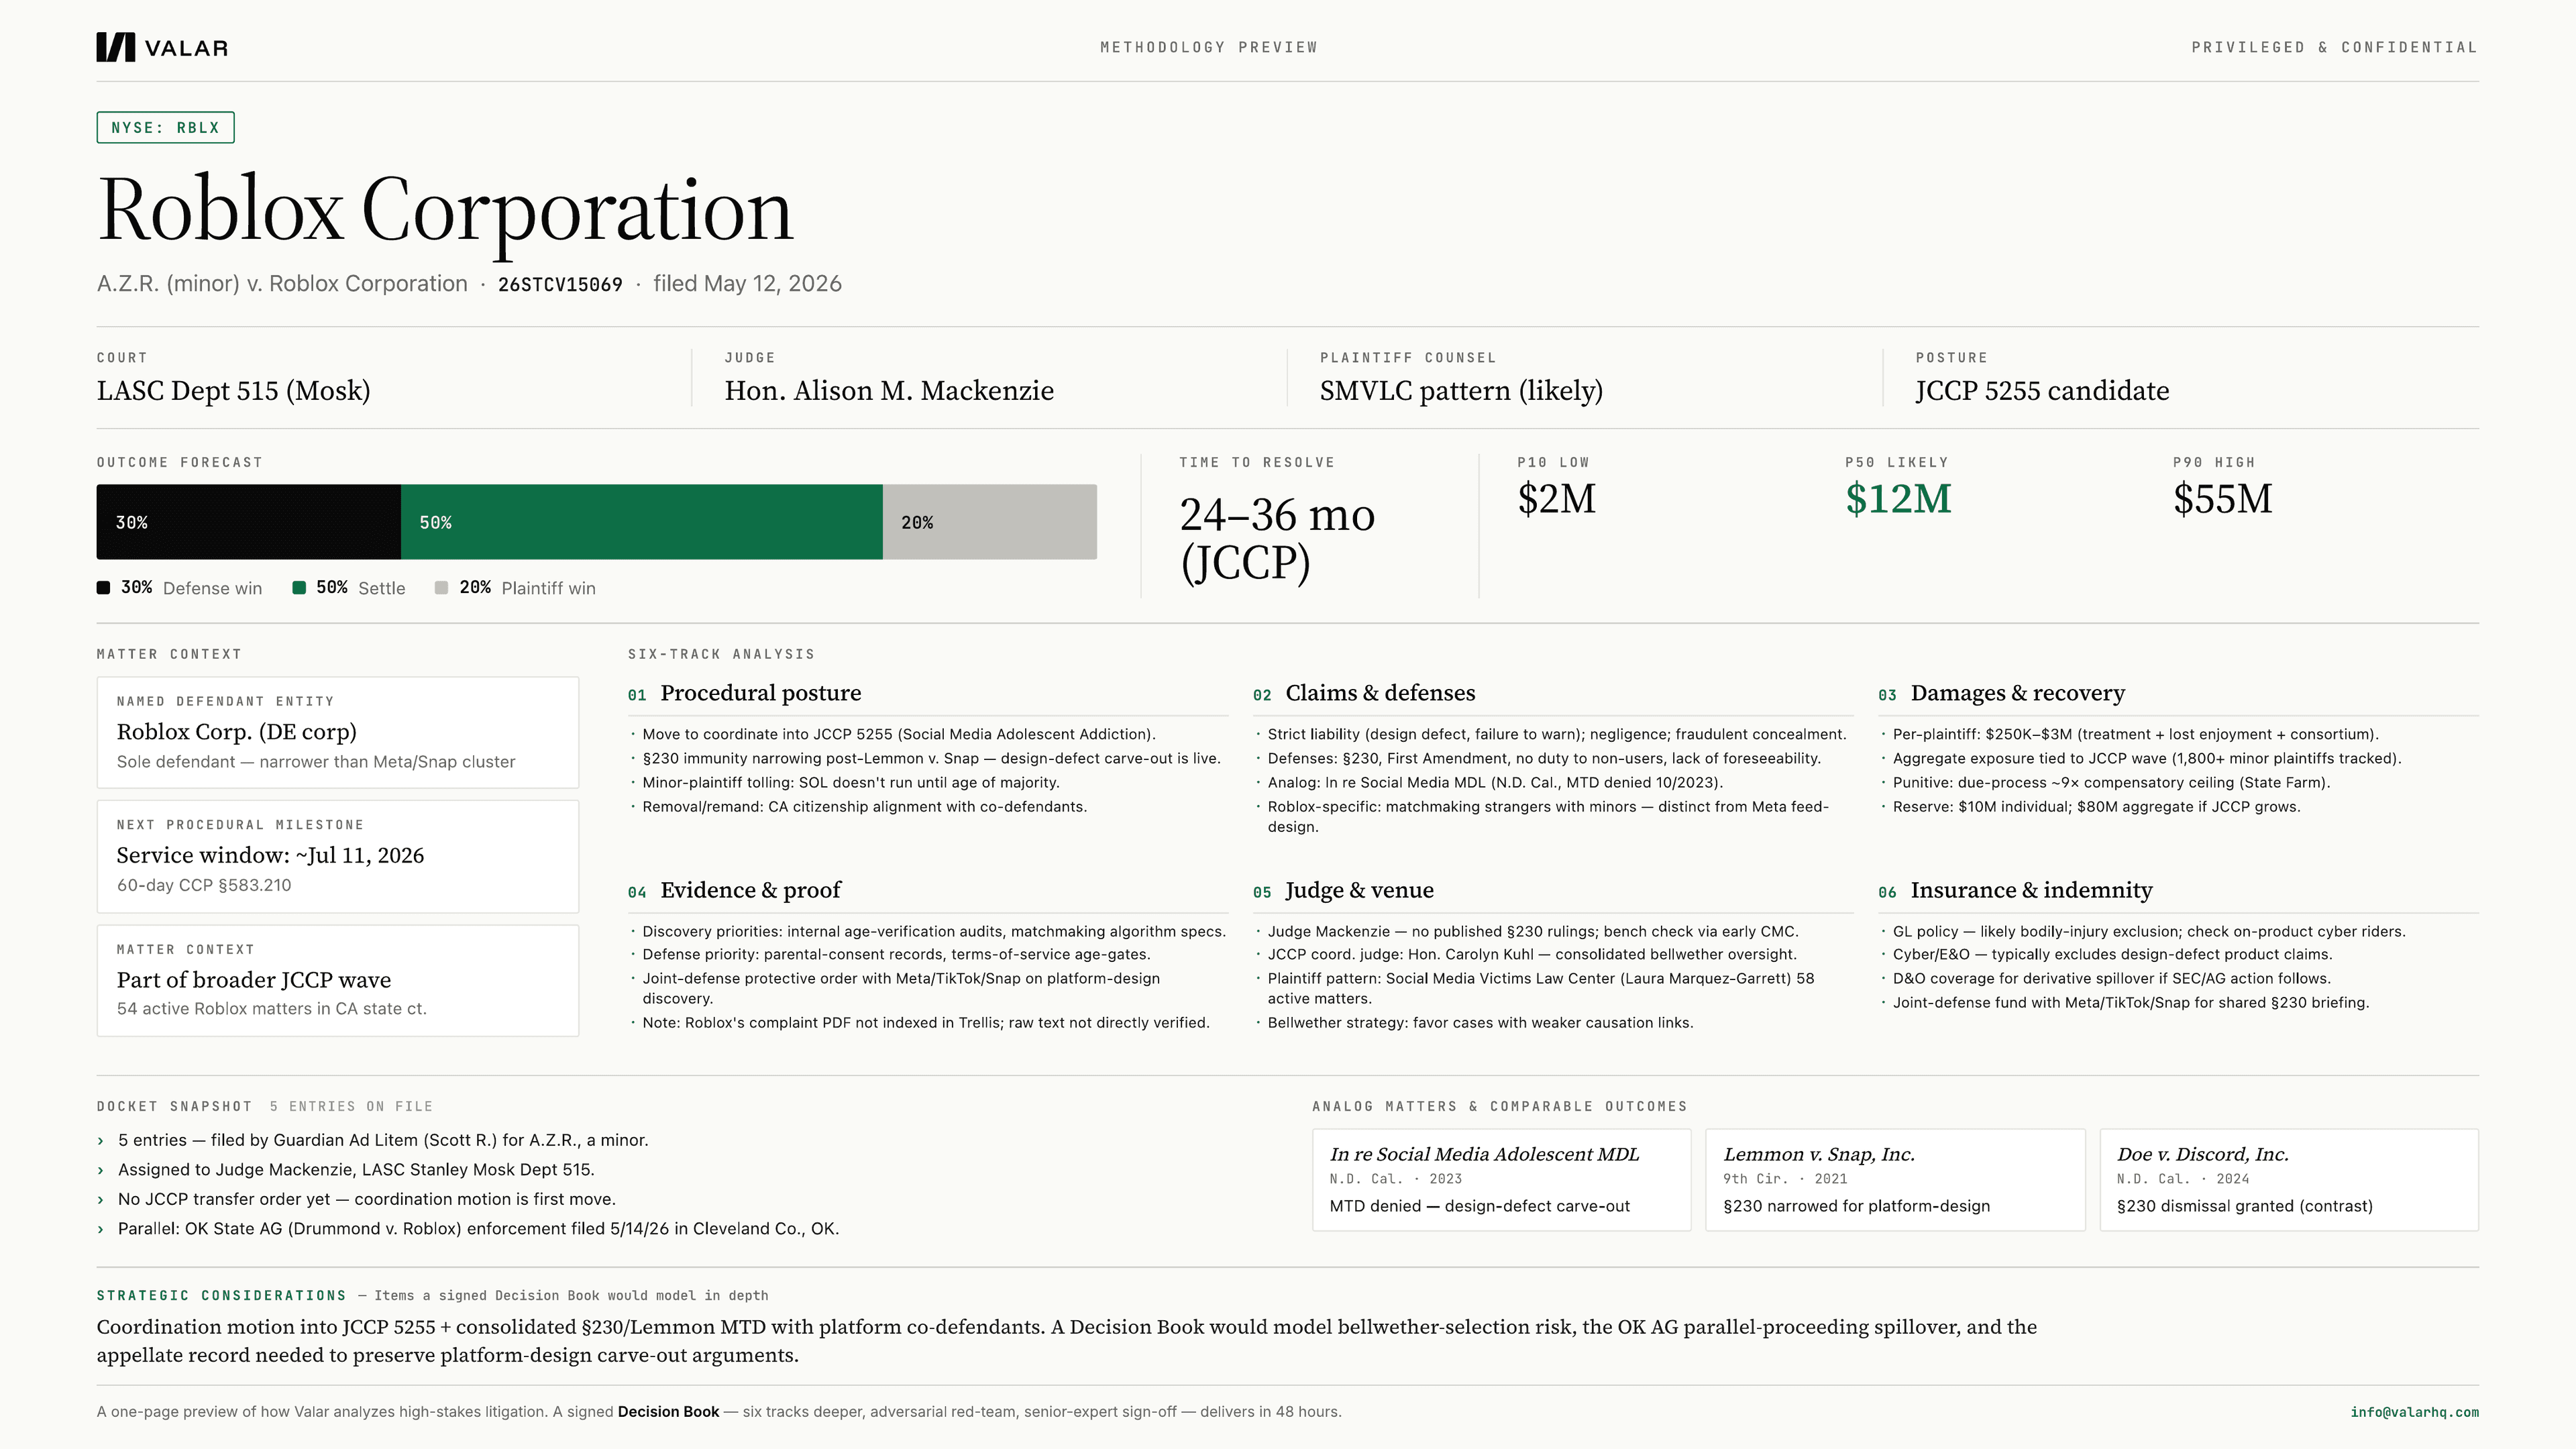Click the 'Strategic Considerations' green heading

(221, 1296)
